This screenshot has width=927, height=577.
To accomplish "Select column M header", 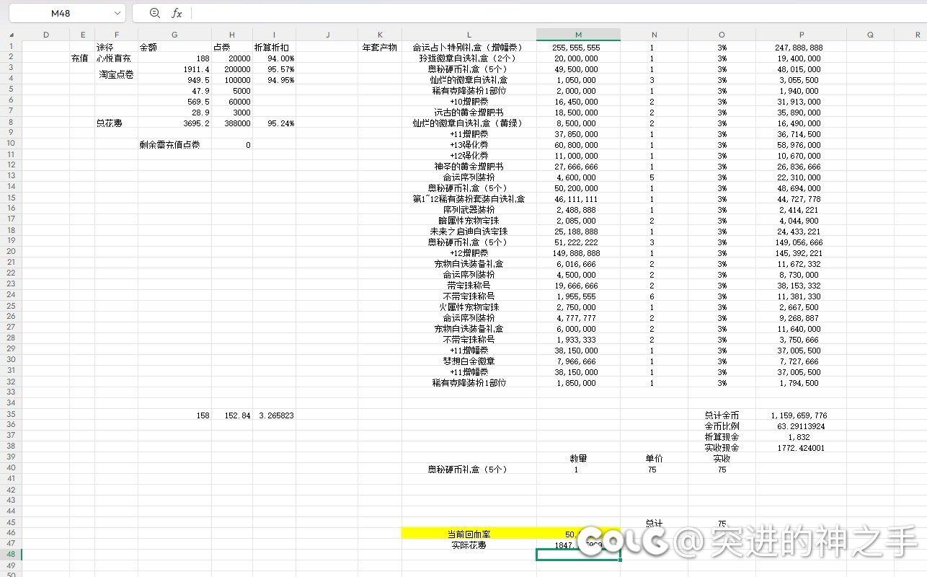I will click(578, 35).
